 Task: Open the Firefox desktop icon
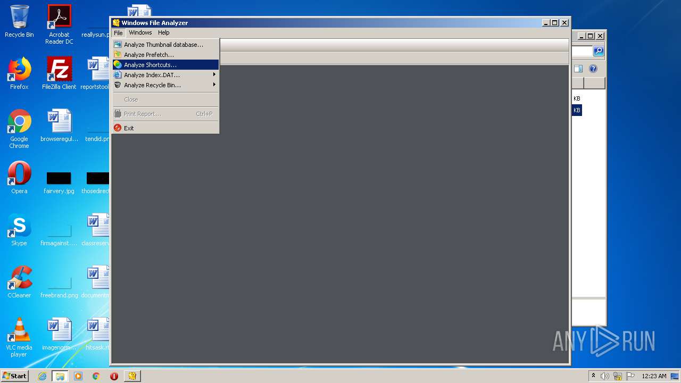coord(19,73)
